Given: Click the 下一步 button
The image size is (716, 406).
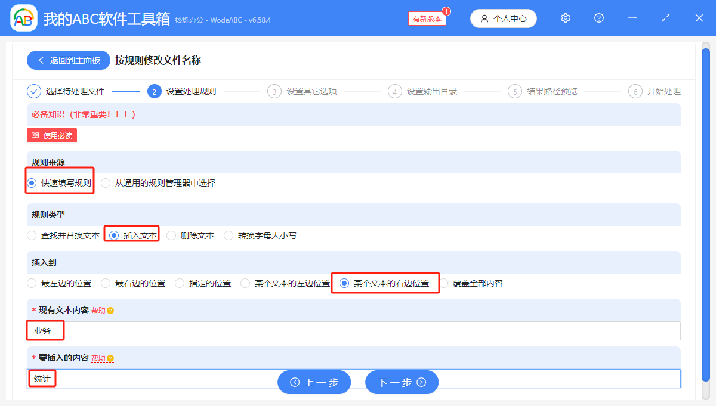Looking at the screenshot, I should click(402, 382).
